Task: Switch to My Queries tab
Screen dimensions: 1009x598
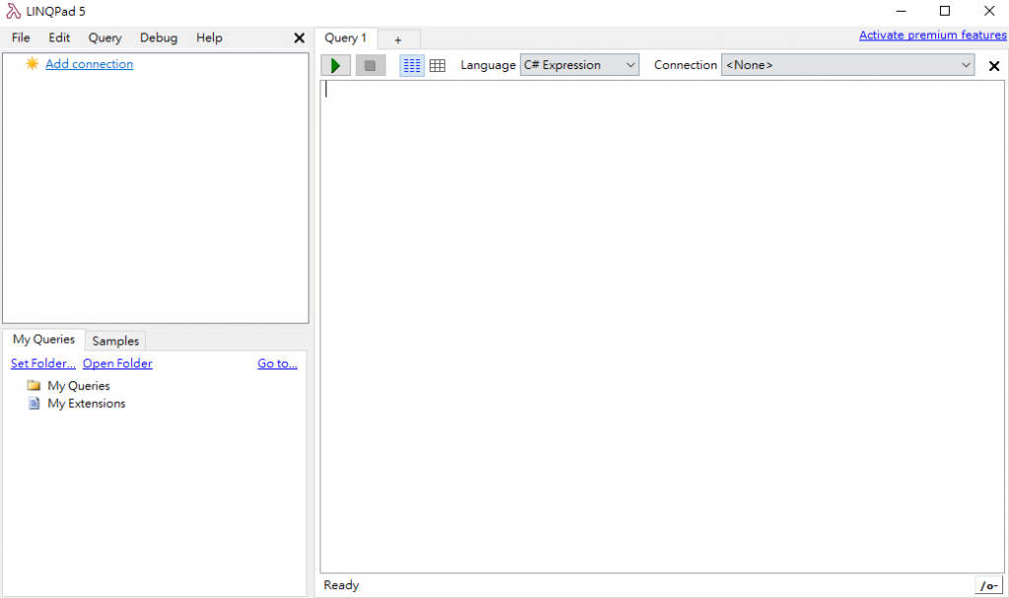Action: tap(43, 339)
